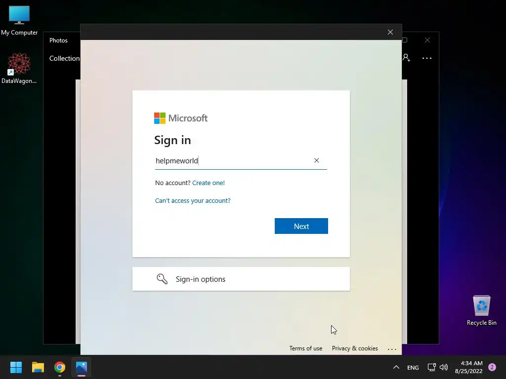Image resolution: width=506 pixels, height=379 pixels.
Task: Open File Explorer from the taskbar
Action: pyautogui.click(x=38, y=367)
